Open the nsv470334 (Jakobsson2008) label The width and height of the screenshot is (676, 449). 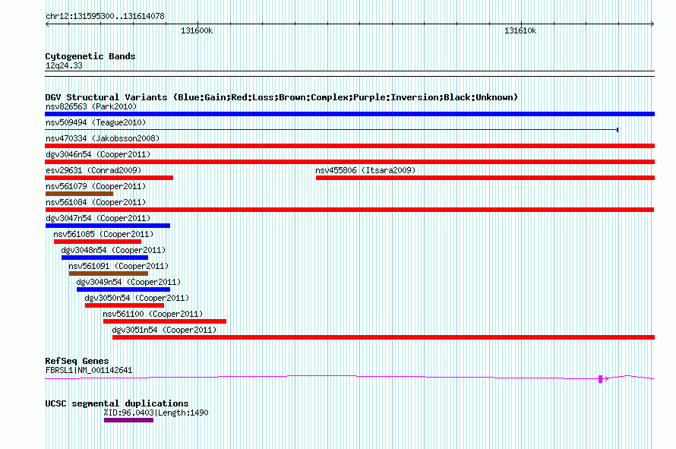tap(103, 138)
